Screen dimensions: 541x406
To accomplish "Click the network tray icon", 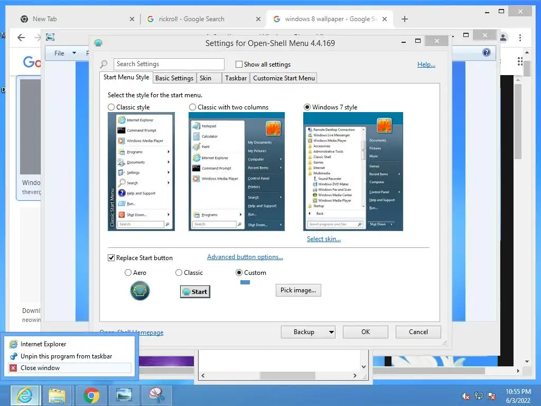I will 479,396.
